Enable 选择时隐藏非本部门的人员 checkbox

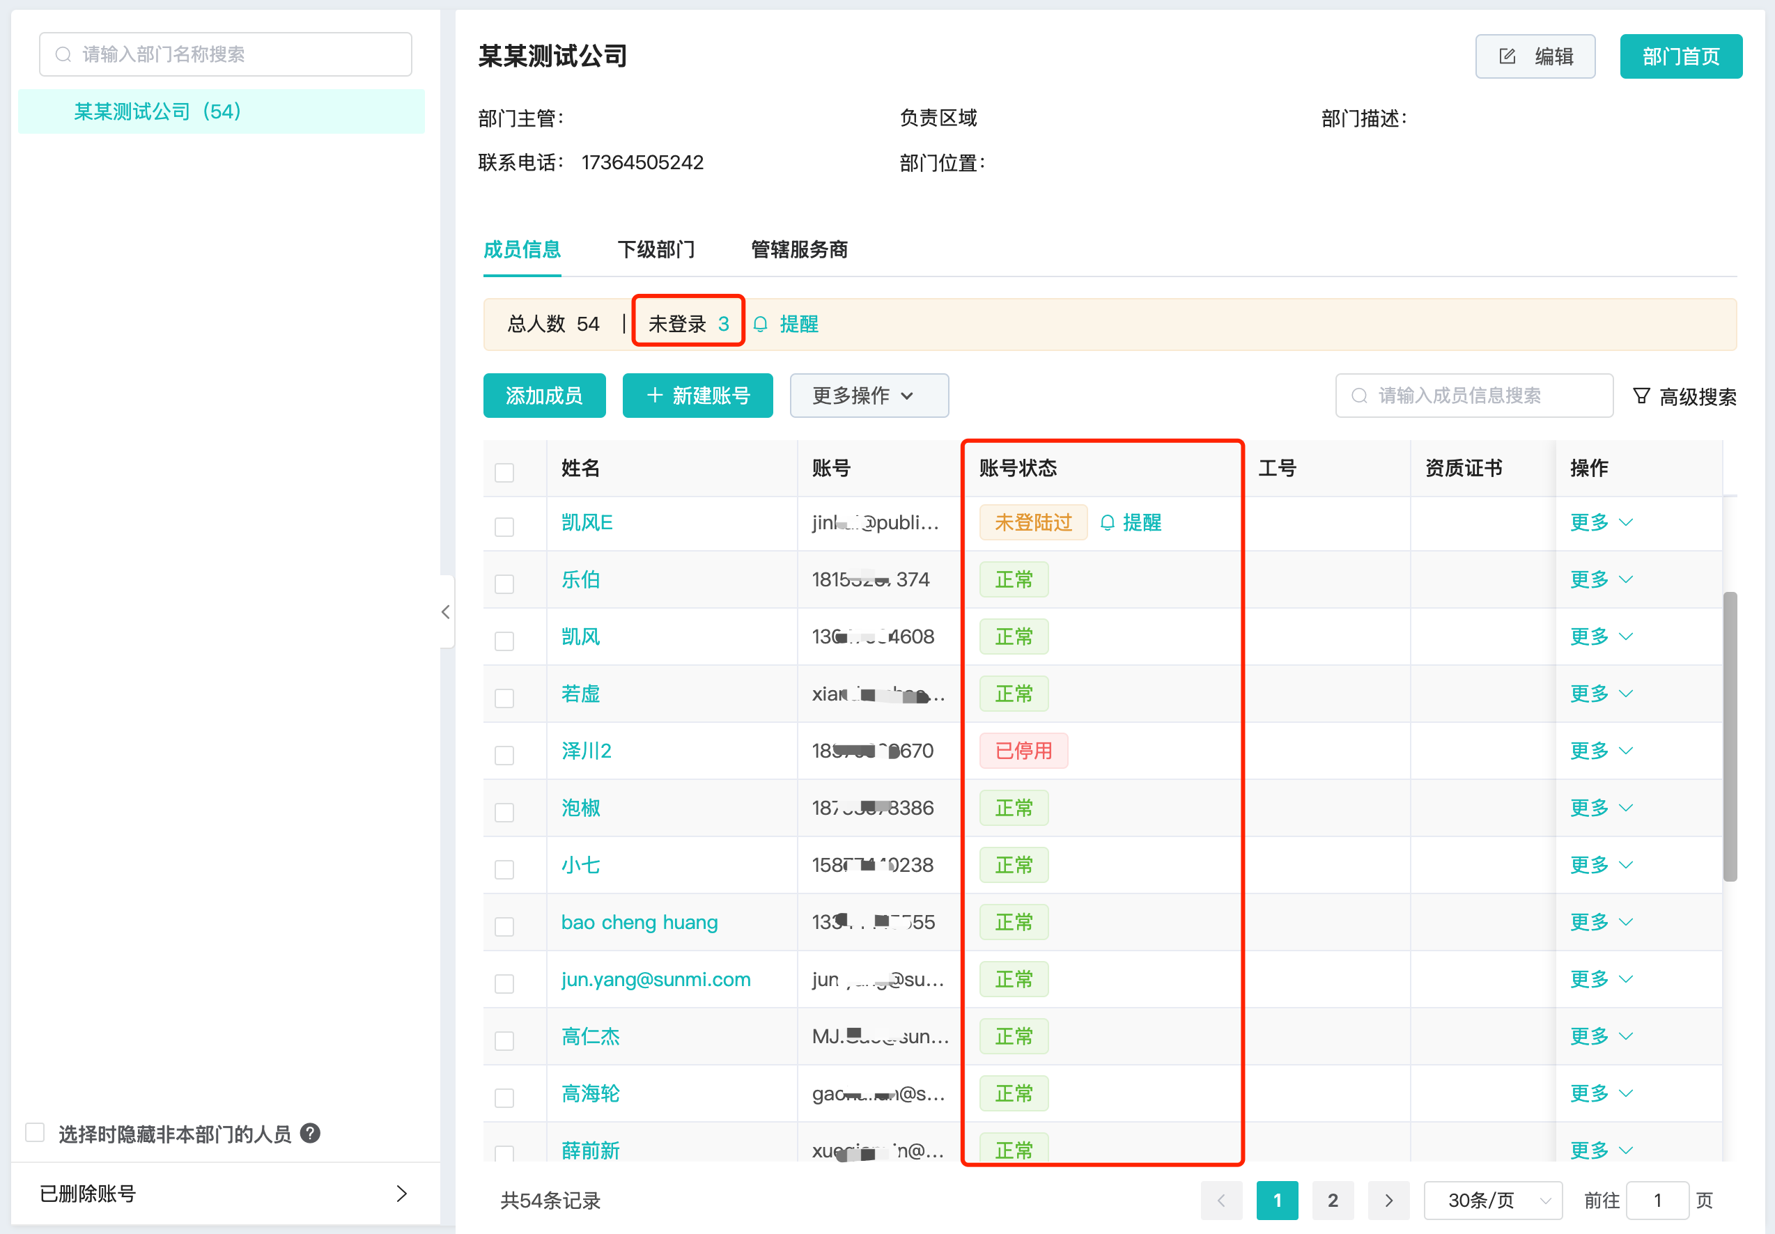tap(35, 1133)
